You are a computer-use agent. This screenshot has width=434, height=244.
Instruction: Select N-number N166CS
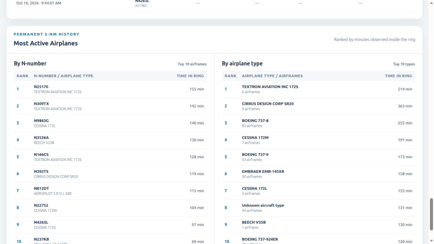[41, 155]
